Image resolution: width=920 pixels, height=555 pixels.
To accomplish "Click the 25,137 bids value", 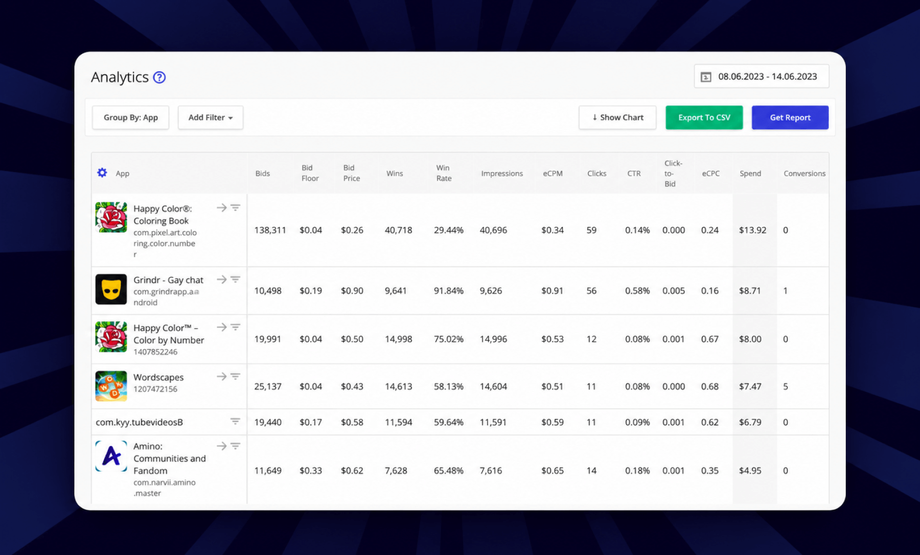I will pos(268,386).
